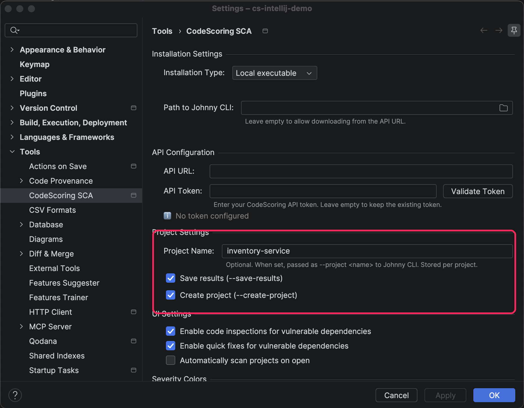Image resolution: width=524 pixels, height=408 pixels.
Task: Focus the settings search field
Action: (71, 30)
